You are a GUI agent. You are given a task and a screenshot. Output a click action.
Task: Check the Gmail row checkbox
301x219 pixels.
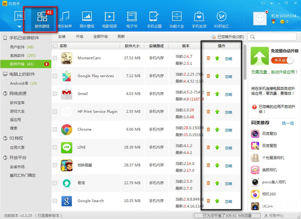coord(55,94)
